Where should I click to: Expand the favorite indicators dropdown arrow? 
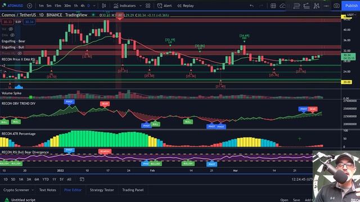click(141, 6)
